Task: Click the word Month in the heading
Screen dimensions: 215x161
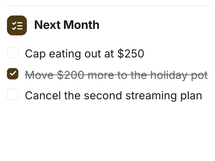Action: (x=81, y=25)
